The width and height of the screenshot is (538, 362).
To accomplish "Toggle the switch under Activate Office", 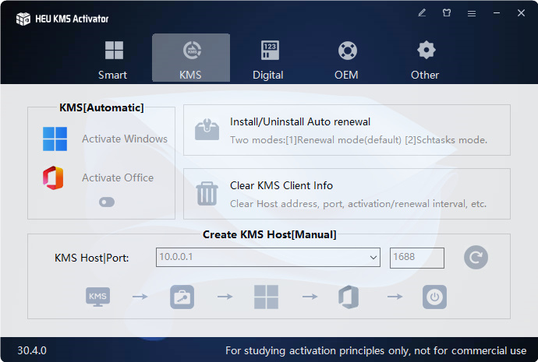I will tap(107, 202).
